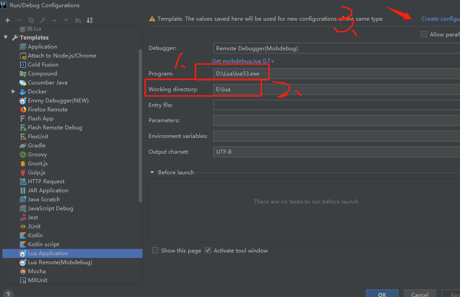Click Environment variables field
Screen dimensions: 460x297
click(x=337, y=136)
